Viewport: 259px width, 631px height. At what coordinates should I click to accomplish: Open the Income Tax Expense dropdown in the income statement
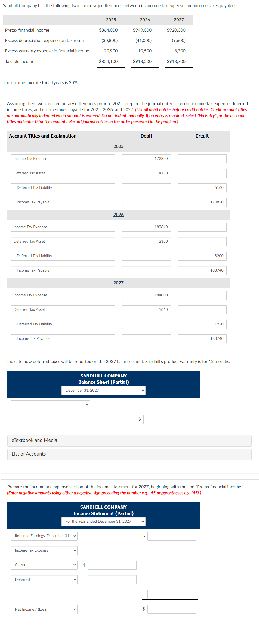click(x=44, y=550)
